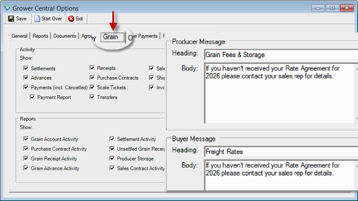Uncheck the Receipts checkbox
The width and height of the screenshot is (358, 201).
point(92,68)
